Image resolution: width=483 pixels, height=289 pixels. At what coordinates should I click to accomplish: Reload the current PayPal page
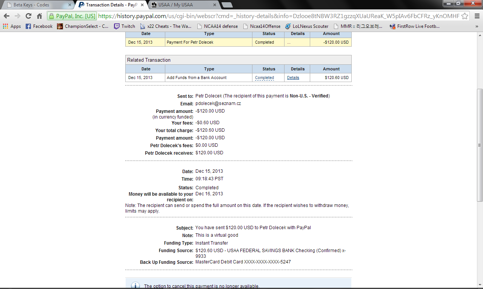(28, 16)
